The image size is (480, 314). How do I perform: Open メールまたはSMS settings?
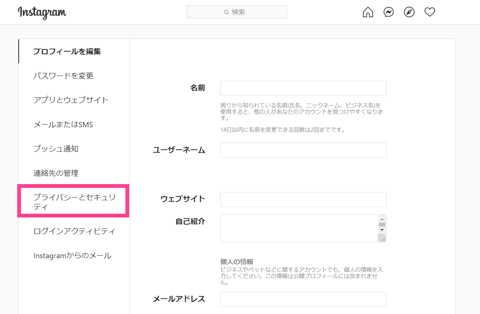tap(74, 124)
